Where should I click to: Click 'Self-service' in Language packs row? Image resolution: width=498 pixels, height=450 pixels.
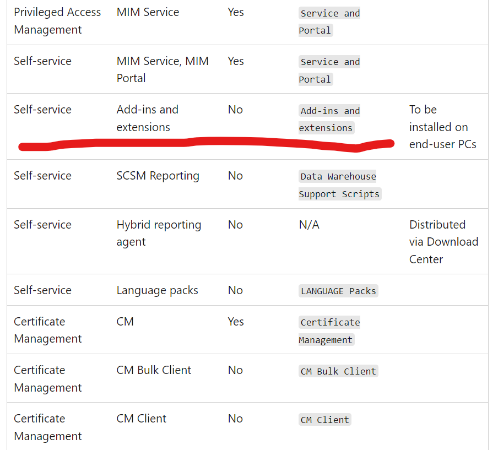coord(42,290)
